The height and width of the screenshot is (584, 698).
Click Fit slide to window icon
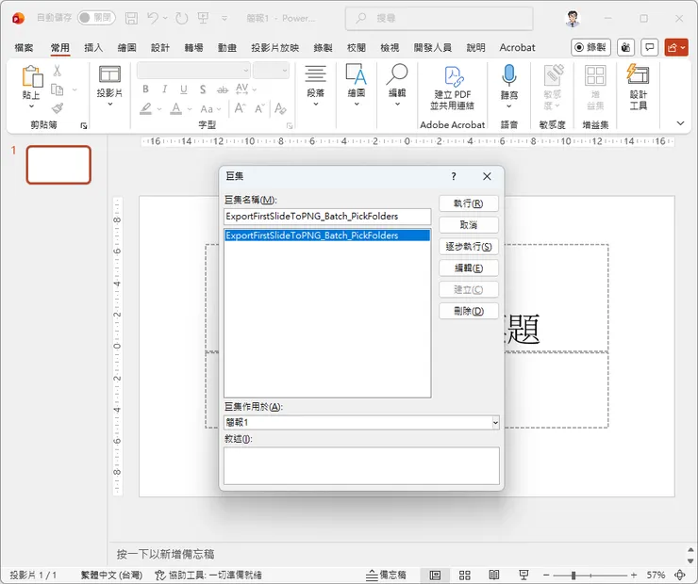[680, 576]
